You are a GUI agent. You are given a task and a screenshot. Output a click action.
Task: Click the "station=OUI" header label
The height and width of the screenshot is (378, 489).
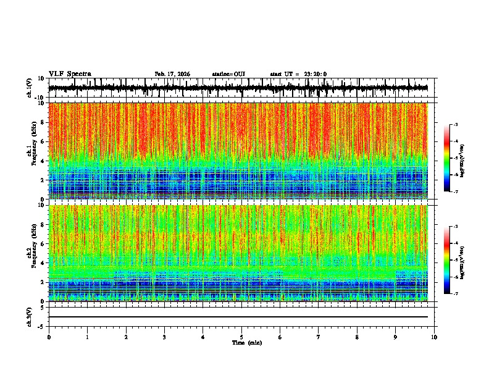228,74
